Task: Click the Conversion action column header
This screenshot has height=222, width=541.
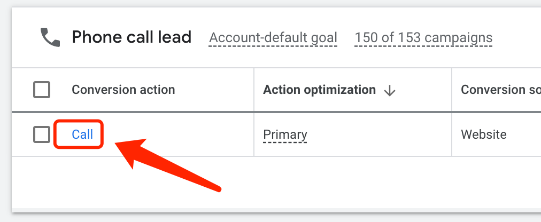Action: [123, 90]
